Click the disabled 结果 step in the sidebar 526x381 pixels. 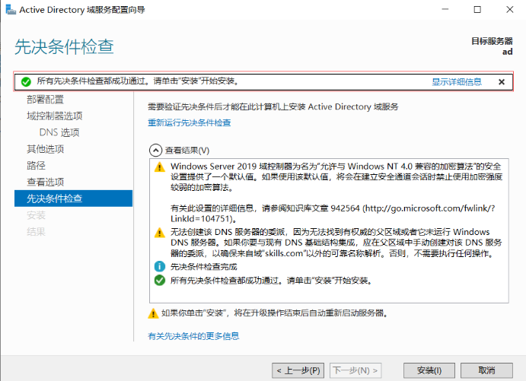click(x=37, y=231)
